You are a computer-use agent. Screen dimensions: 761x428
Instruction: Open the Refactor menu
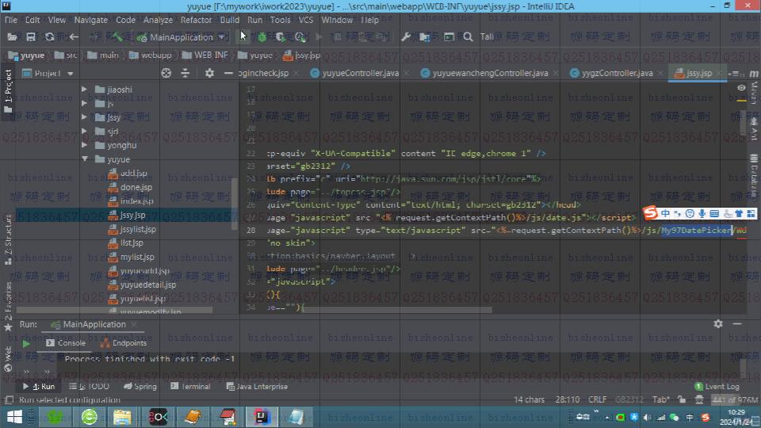(196, 20)
